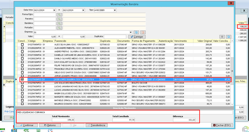The width and height of the screenshot is (249, 132).
Task: Click the blue icon next to the eye
Action: tap(228, 37)
